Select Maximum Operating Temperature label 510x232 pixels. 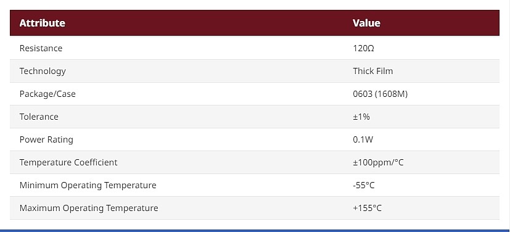click(89, 208)
